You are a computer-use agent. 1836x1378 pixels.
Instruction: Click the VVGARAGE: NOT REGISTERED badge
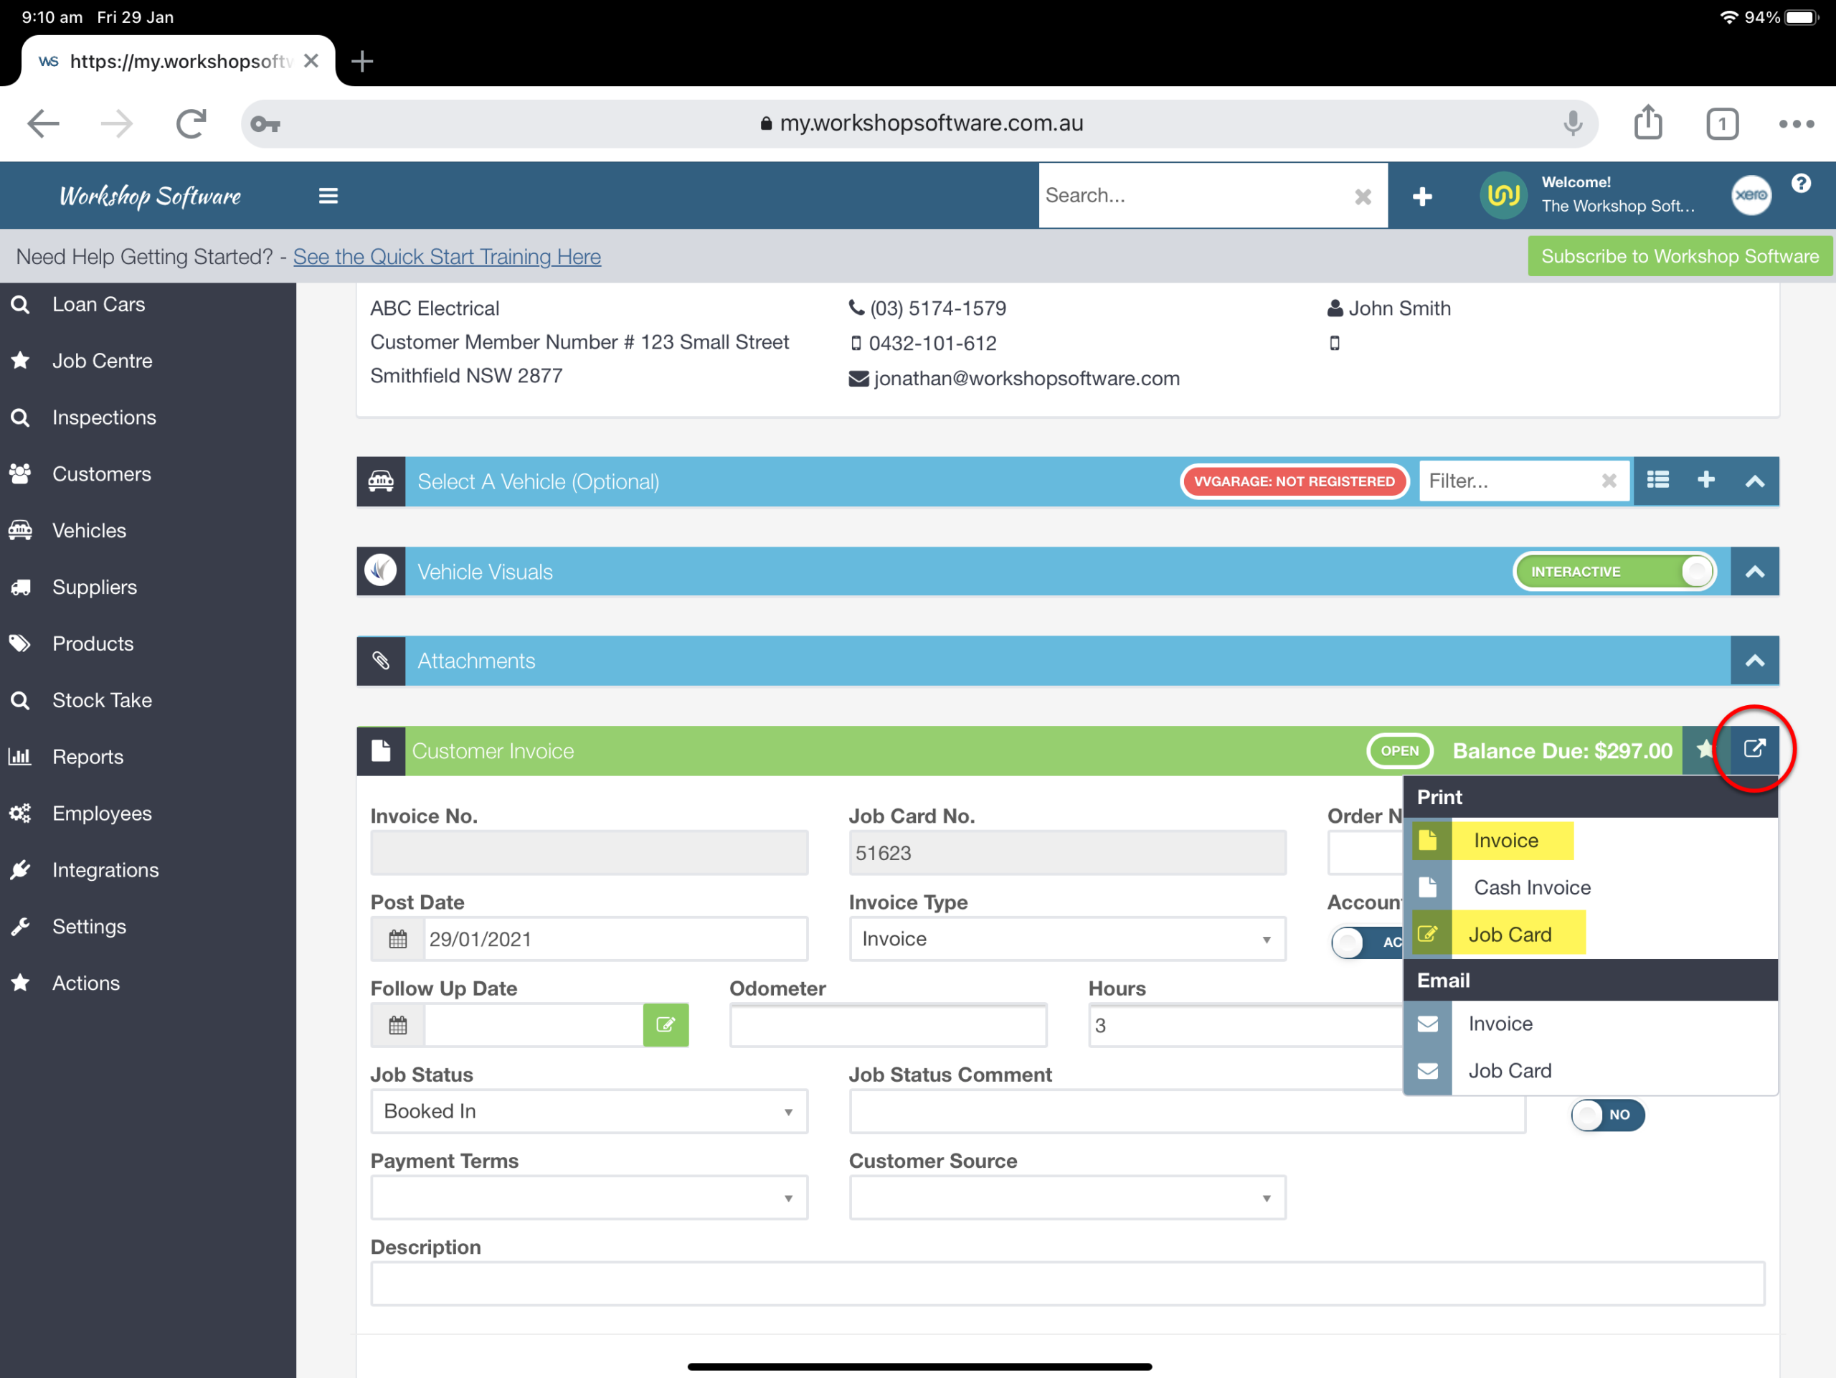point(1294,481)
